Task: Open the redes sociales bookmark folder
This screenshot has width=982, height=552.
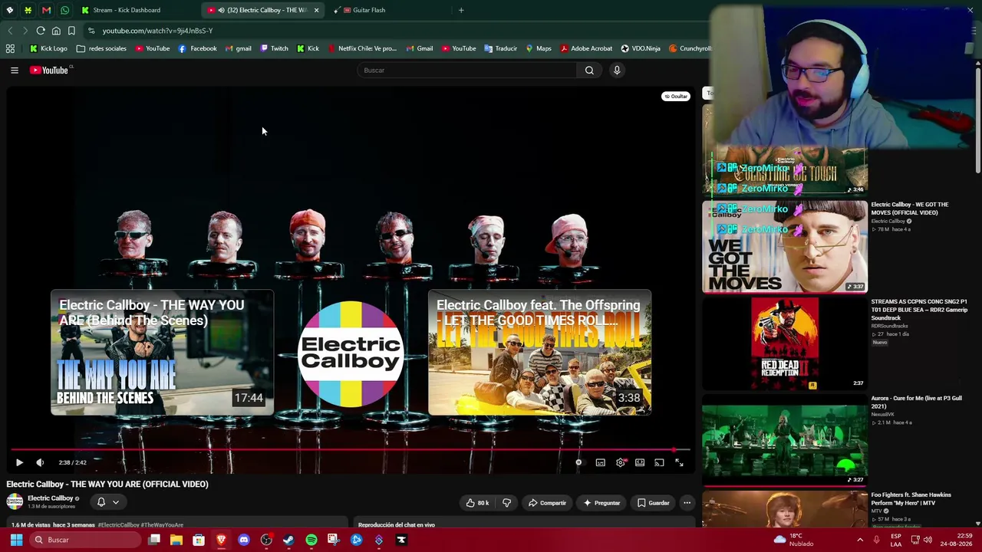Action: (x=101, y=48)
